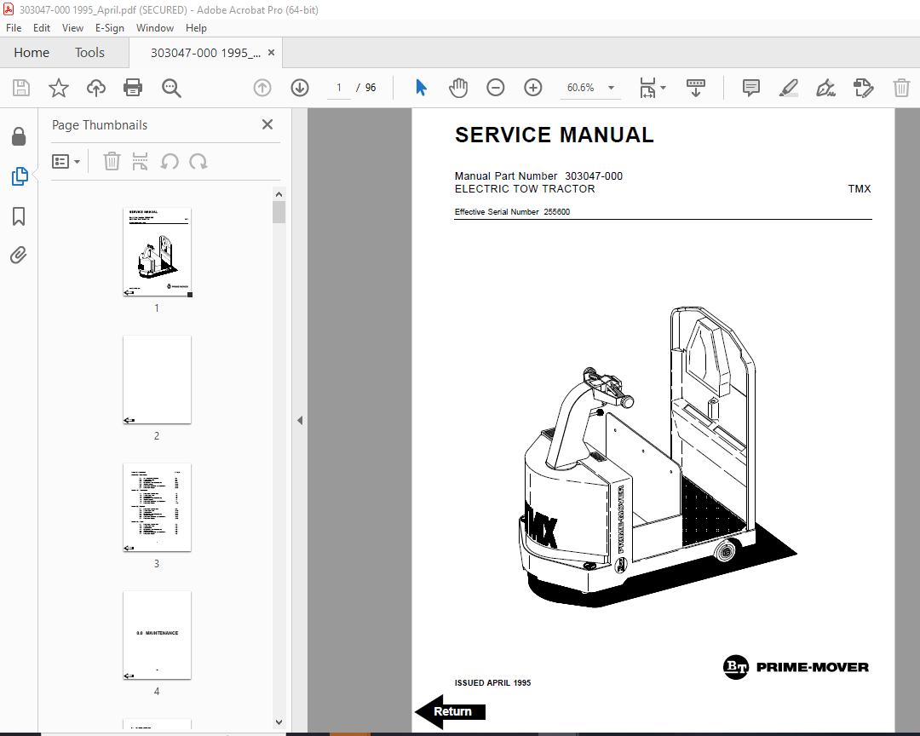Viewport: 920px width, 736px height.
Task: Select page 3 contents thumbnail
Action: pos(158,508)
